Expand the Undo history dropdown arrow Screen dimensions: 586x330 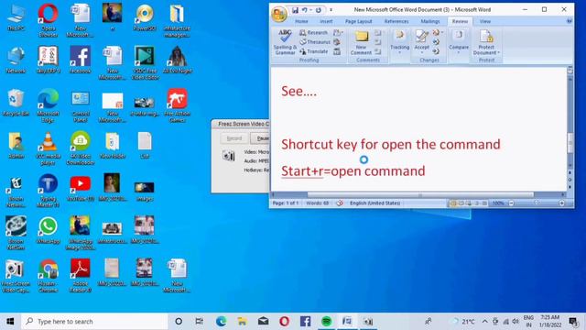pos(310,10)
